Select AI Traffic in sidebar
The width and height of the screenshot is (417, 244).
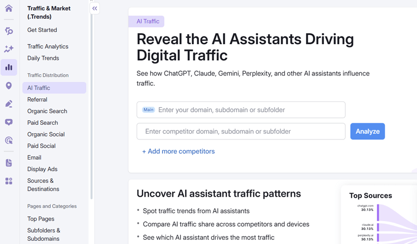pos(54,88)
